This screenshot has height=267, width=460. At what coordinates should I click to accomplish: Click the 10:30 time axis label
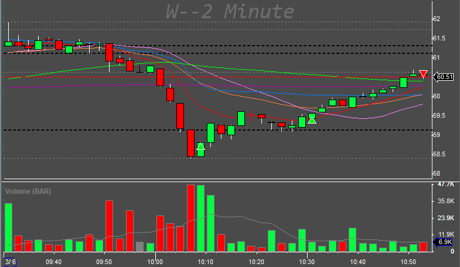[x=307, y=262]
